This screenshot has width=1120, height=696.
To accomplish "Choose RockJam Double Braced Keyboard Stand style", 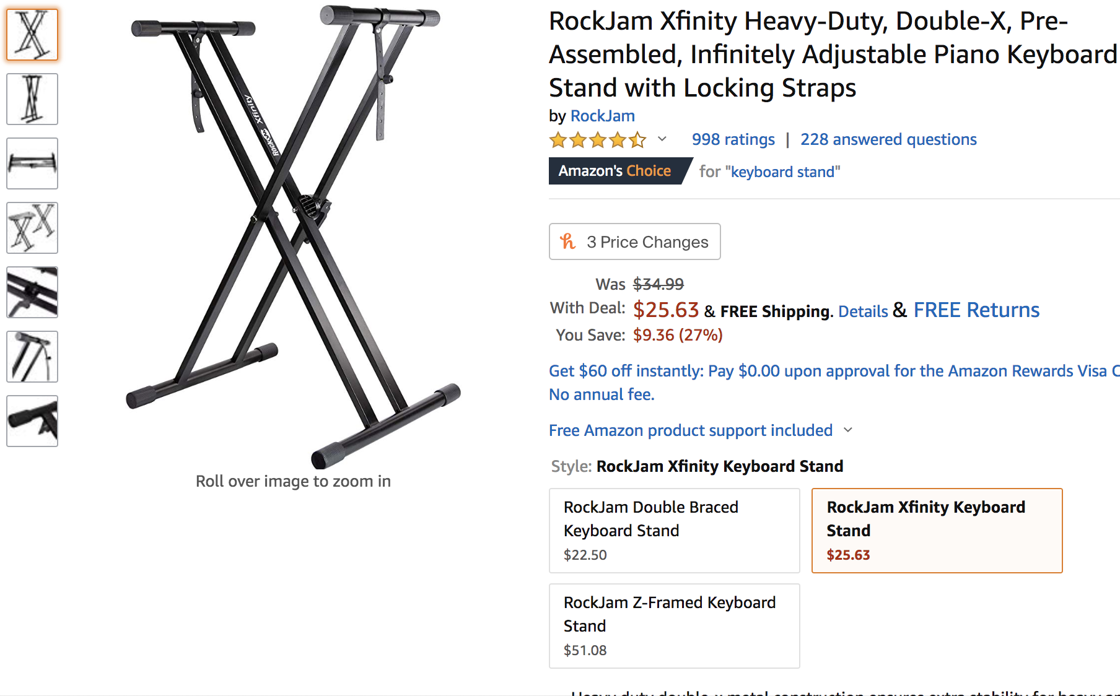I will click(674, 530).
